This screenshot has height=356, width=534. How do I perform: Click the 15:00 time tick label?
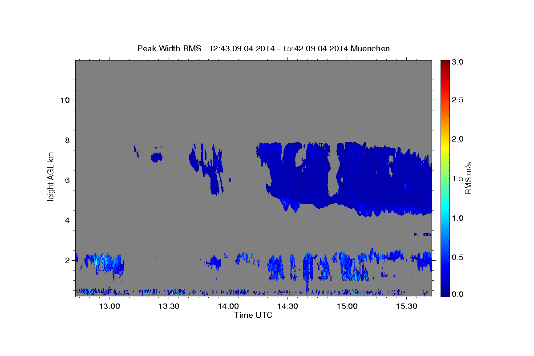click(x=347, y=307)
